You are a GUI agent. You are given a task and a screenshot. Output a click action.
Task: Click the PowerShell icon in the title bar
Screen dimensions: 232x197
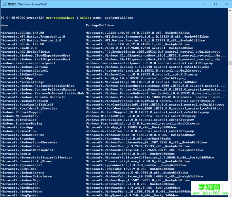(5, 4)
